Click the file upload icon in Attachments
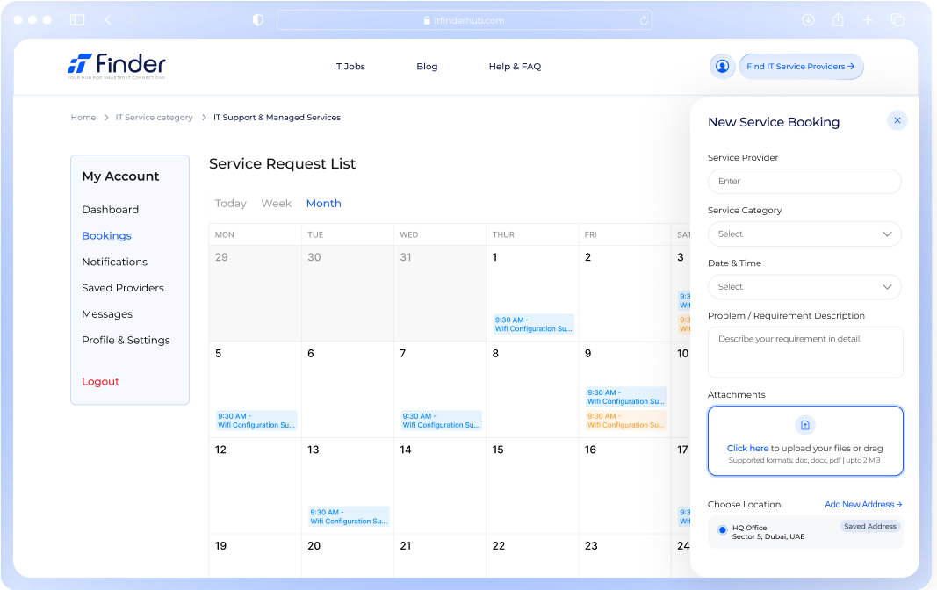 point(805,425)
